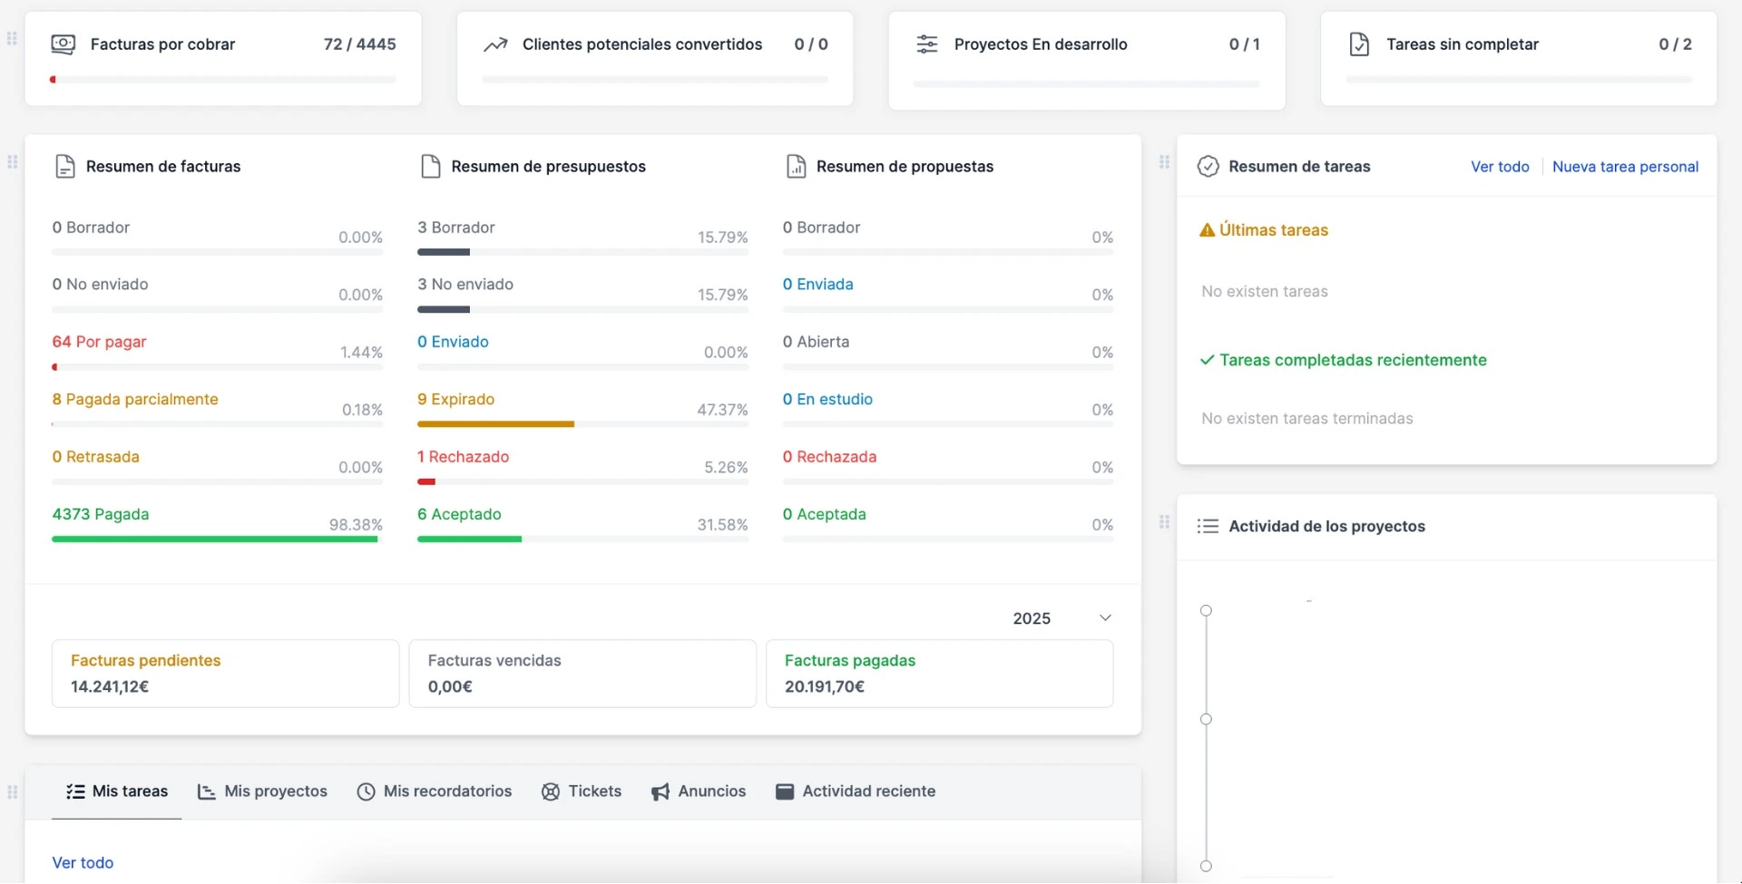The image size is (1742, 884).
Task: Open the Mis recordatorios tab
Action: pos(435,791)
